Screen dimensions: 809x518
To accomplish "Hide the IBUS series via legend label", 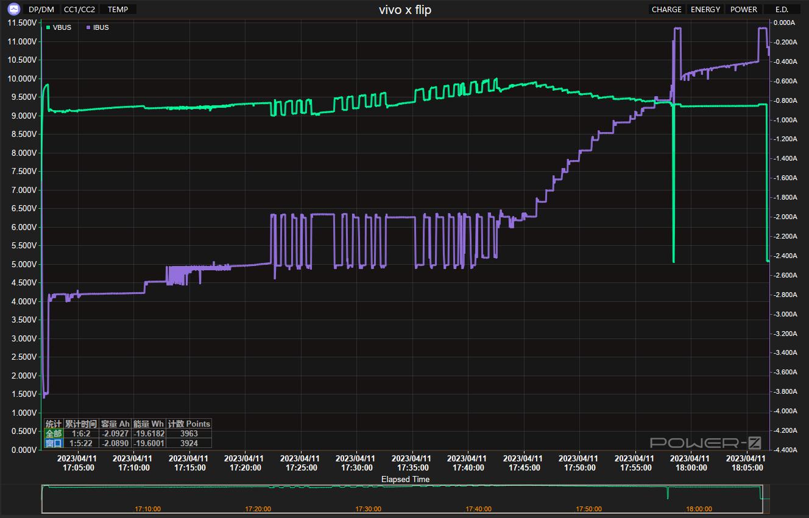I will [x=101, y=27].
